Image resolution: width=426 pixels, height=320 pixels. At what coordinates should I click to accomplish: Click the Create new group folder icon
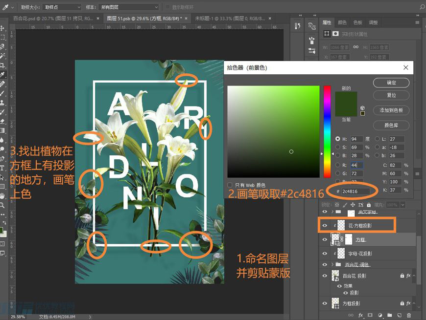pyautogui.click(x=390, y=316)
